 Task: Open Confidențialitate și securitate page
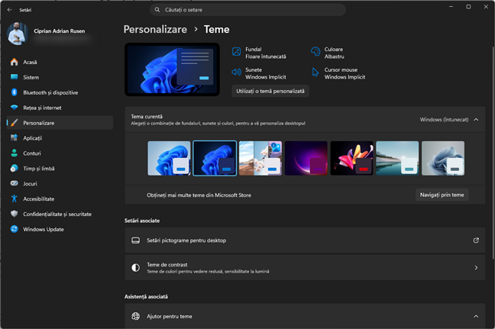pyautogui.click(x=60, y=214)
